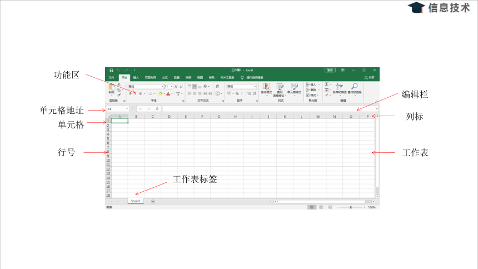Toggle top vertical alignment button
This screenshot has height=269, width=478.
click(x=190, y=86)
